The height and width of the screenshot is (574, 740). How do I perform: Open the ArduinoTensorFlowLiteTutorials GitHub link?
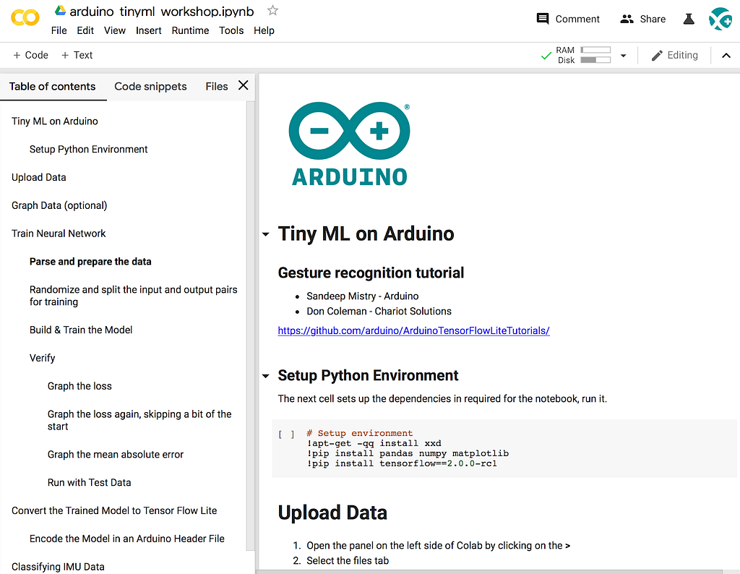pos(413,331)
